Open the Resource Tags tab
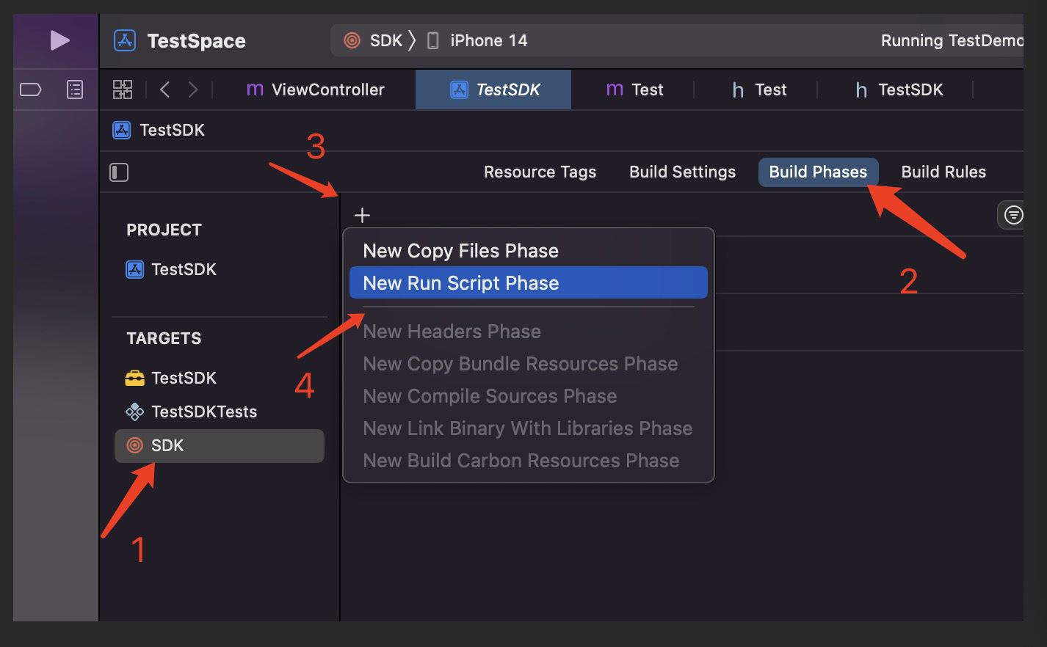The height and width of the screenshot is (647, 1047). pos(540,172)
